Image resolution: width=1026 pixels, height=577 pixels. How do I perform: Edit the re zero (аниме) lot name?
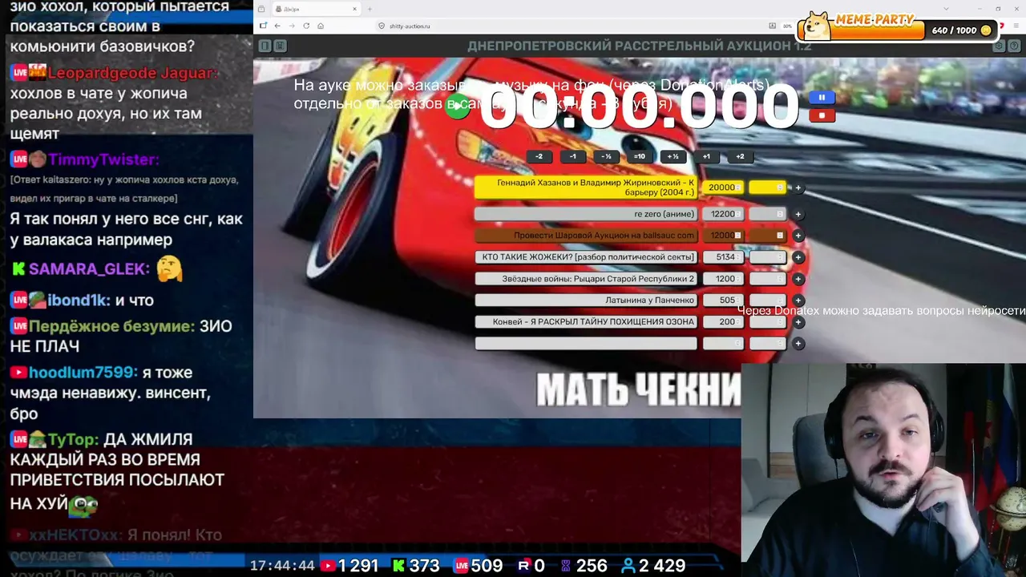point(586,215)
